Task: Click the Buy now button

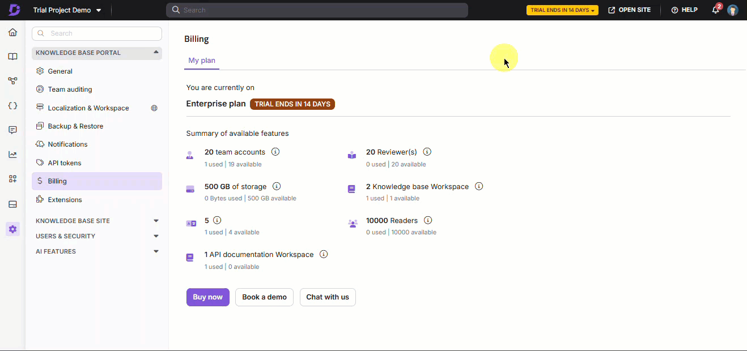Action: point(207,297)
